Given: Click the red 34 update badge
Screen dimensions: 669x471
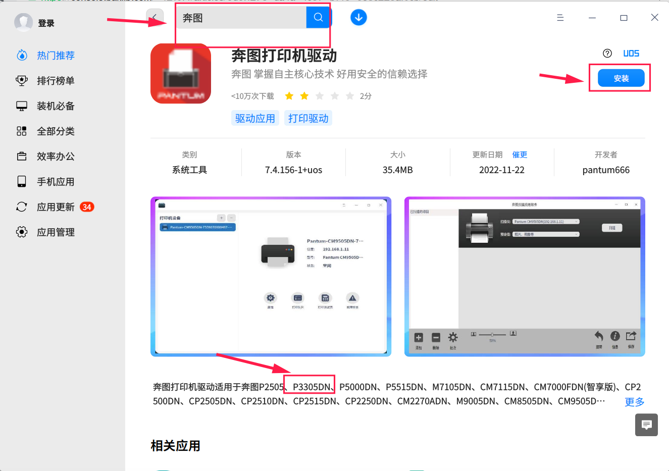Looking at the screenshot, I should pos(87,207).
